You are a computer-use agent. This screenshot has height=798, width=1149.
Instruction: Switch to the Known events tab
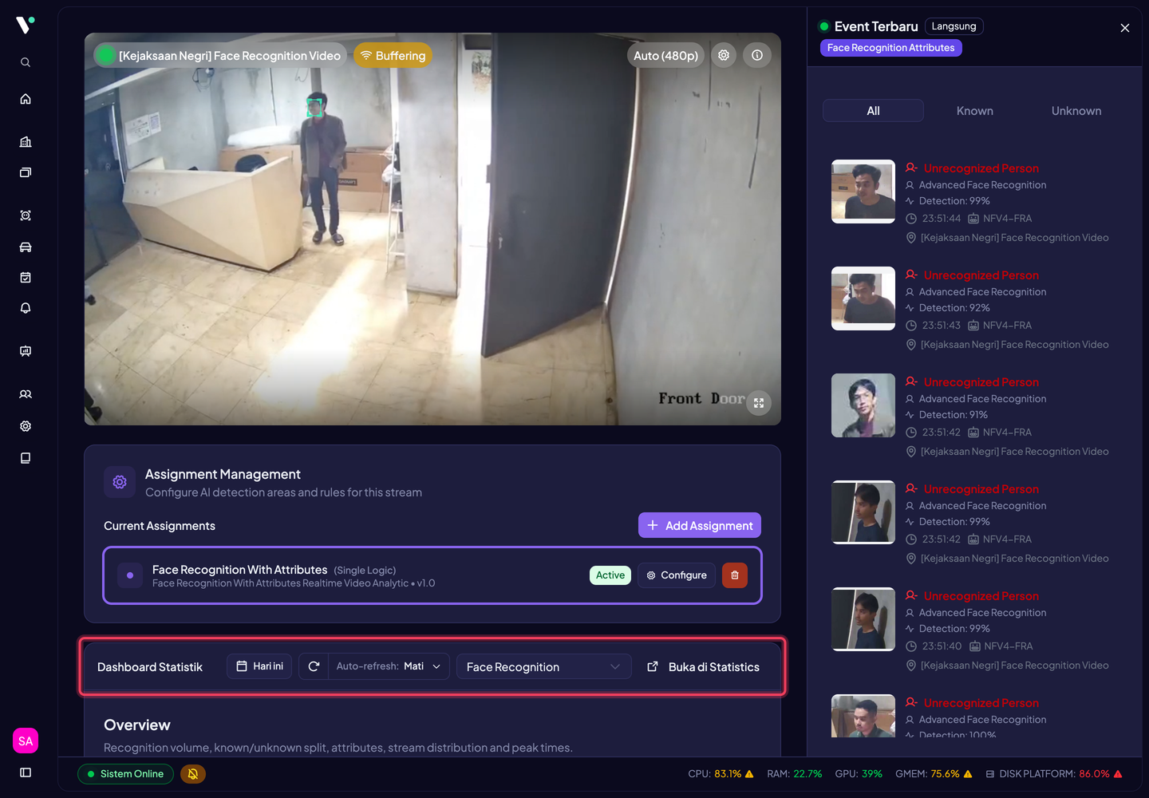(x=975, y=111)
